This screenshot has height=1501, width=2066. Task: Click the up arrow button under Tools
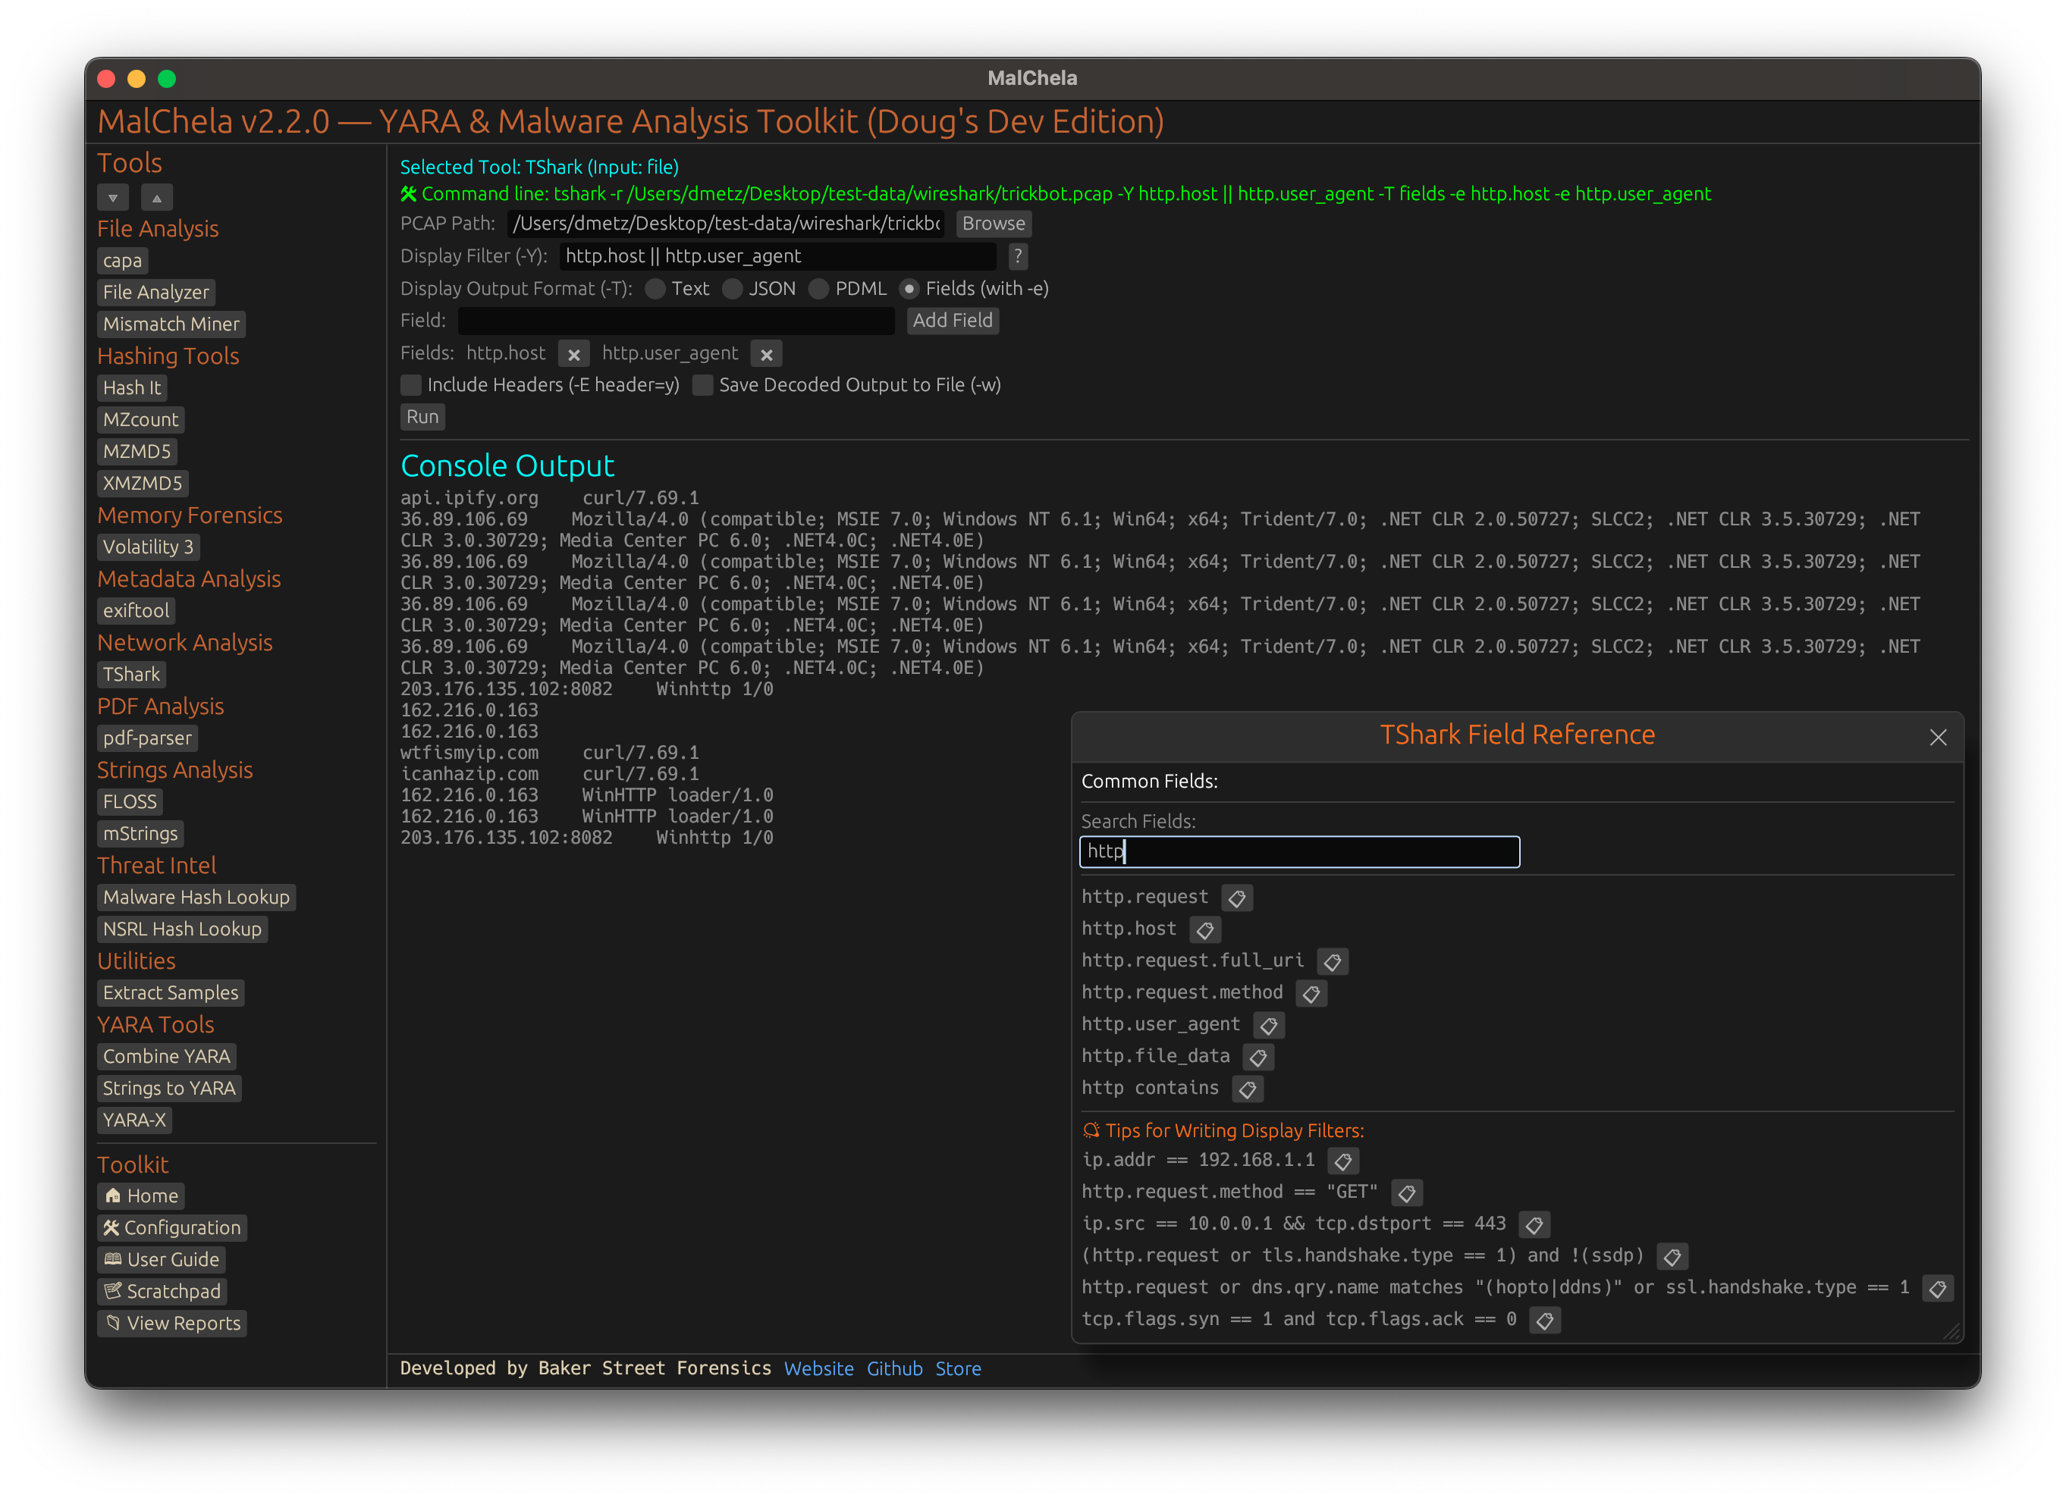coord(157,198)
